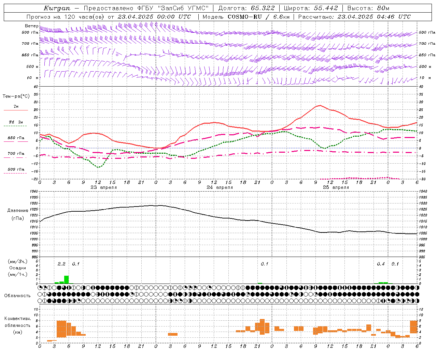Click the computed time 23.04.2025 04:46 UTC
This screenshot has height=349, width=437.
(374, 17)
